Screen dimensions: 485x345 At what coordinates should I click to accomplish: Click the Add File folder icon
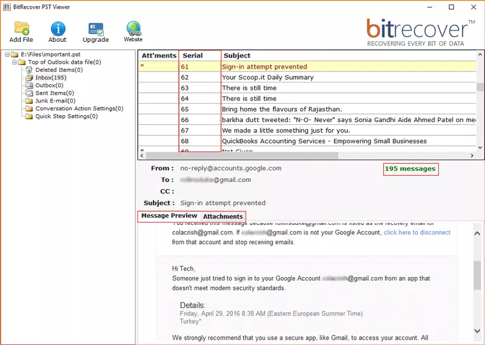pos(21,28)
